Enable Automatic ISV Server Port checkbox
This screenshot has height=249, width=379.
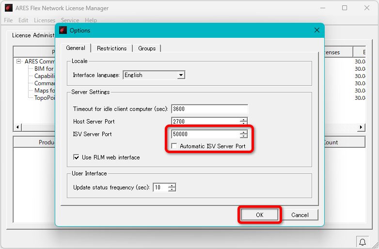click(x=174, y=146)
